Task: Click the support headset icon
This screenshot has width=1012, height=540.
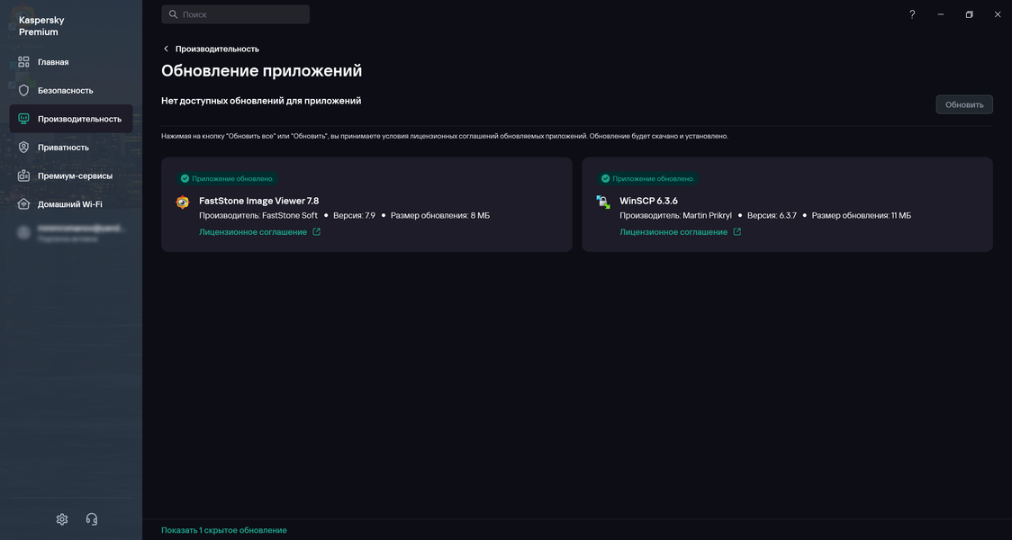Action: [x=91, y=519]
